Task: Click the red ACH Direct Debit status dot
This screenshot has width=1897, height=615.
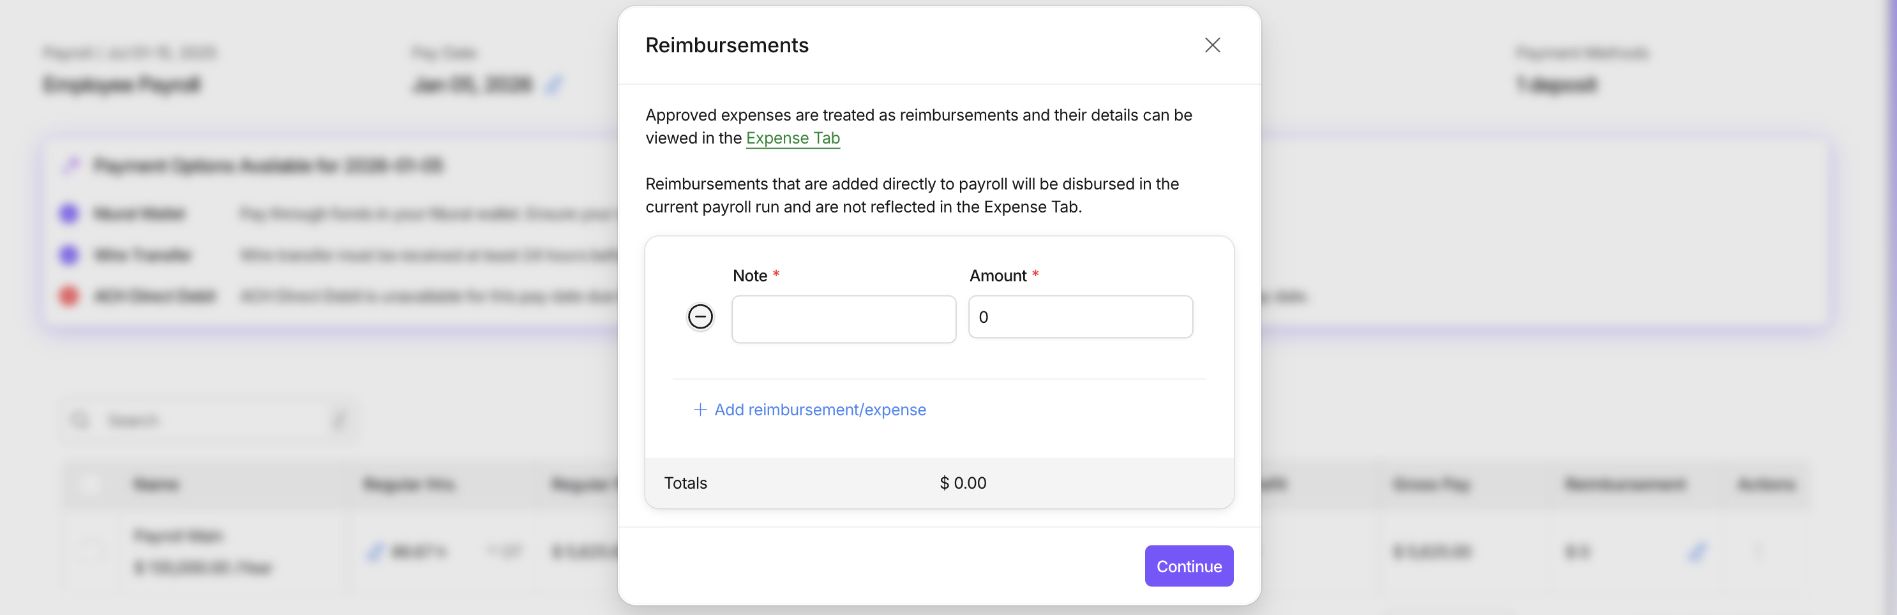Action: (x=69, y=297)
